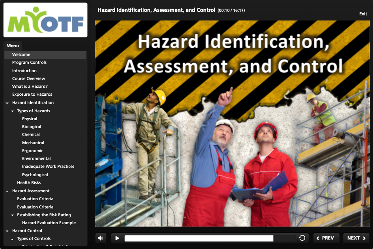The width and height of the screenshot is (373, 249).
Task: Open the Menu tab
Action: [x=13, y=46]
